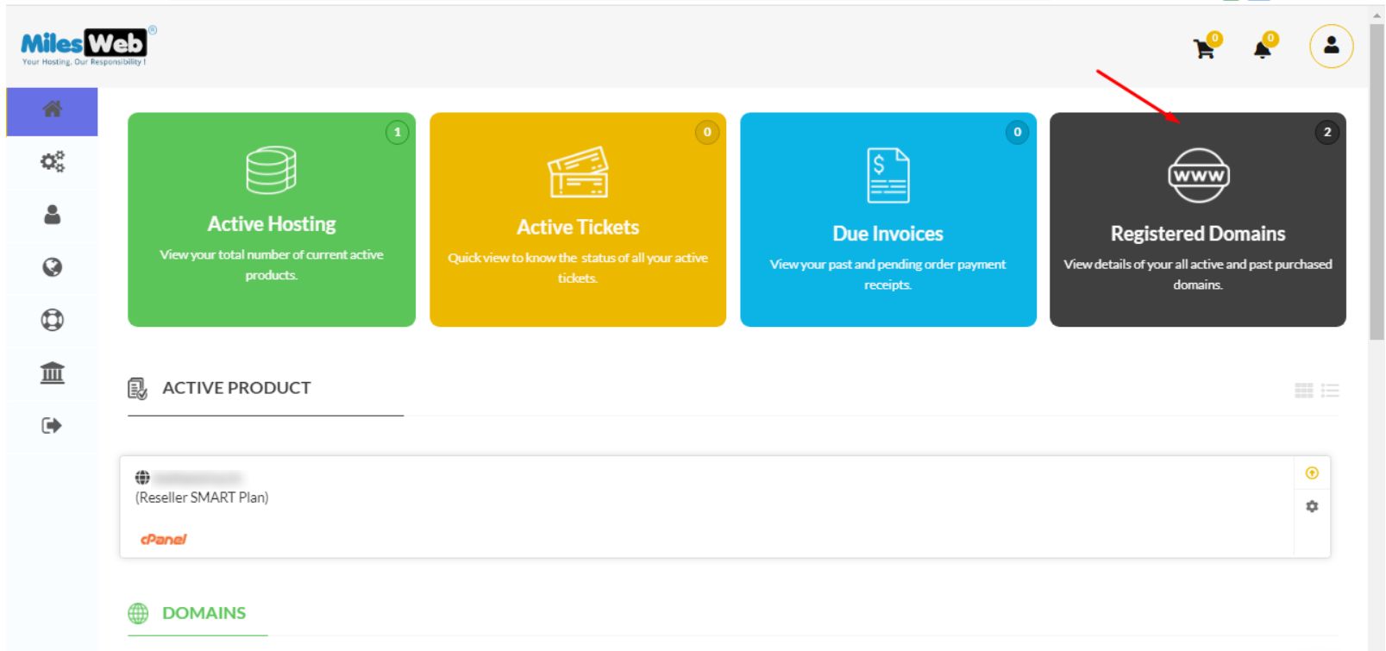
Task: Open the settings gear for Reseller plan
Action: (x=1312, y=507)
